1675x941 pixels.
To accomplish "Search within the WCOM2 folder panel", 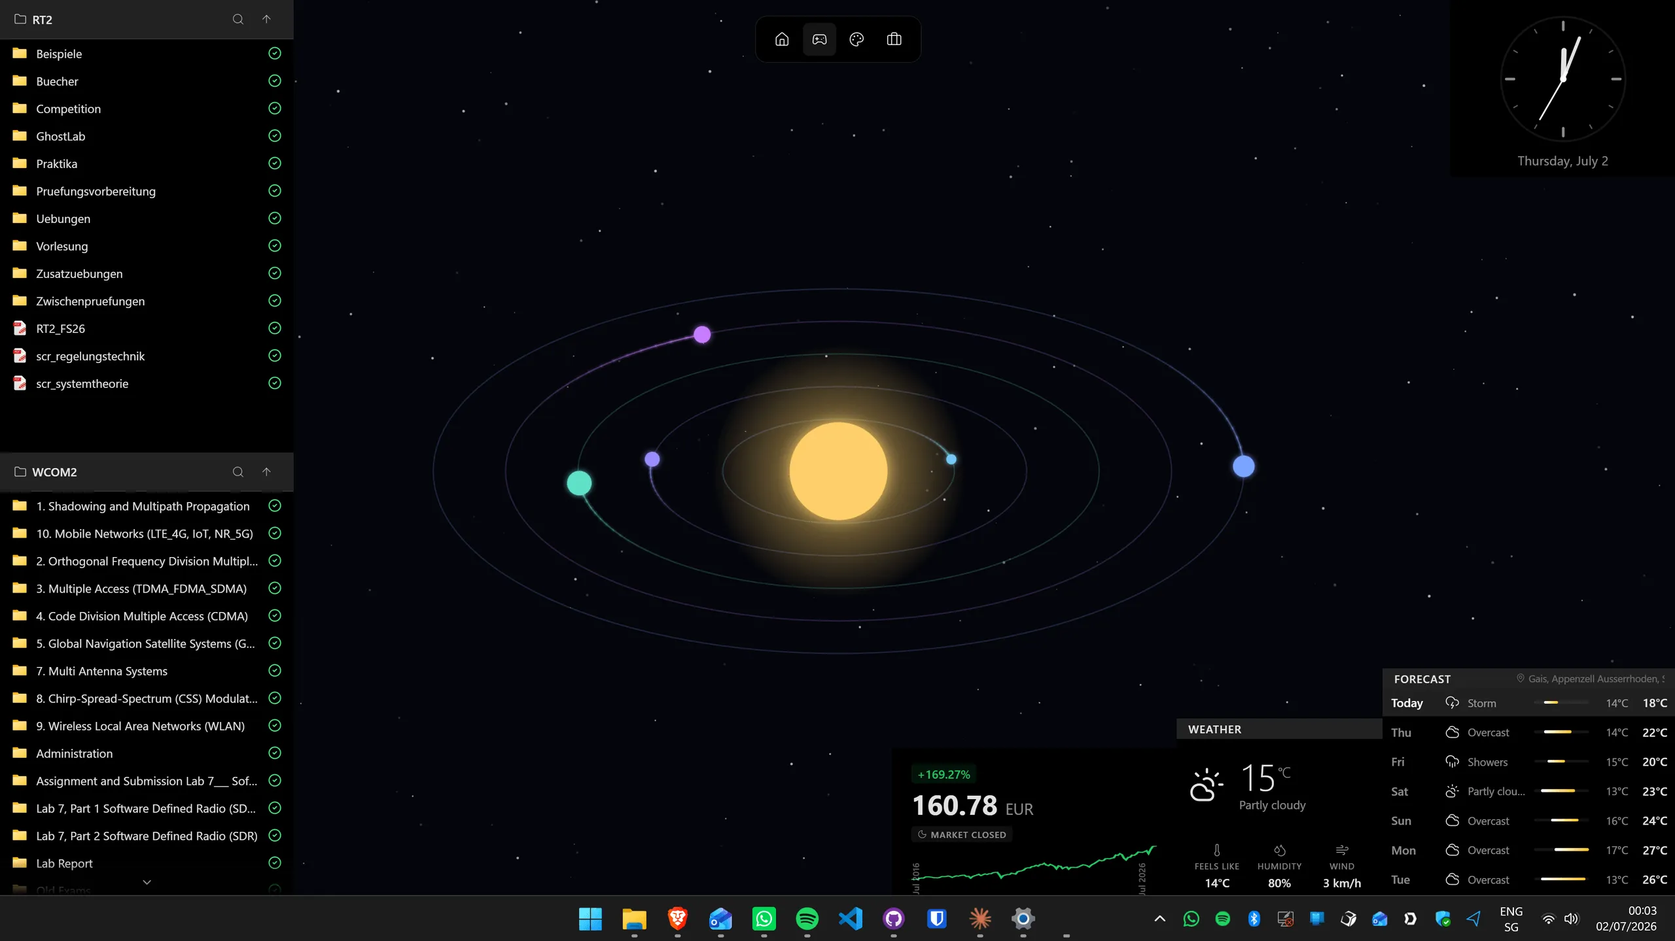I will [238, 471].
